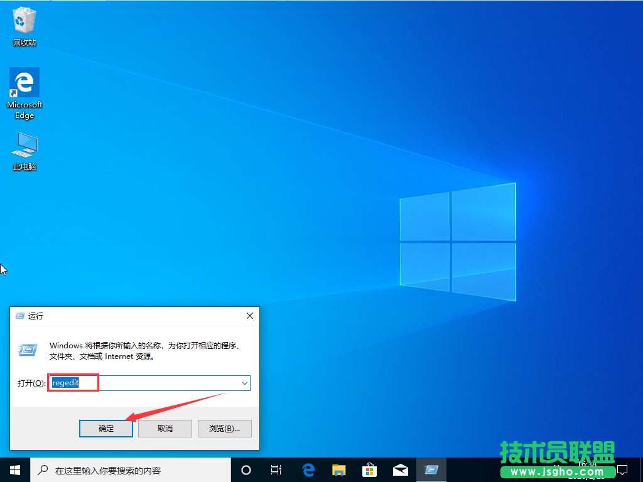This screenshot has width=643, height=482.
Task: Click 浏览(B)... to browse for a program
Action: pos(224,428)
